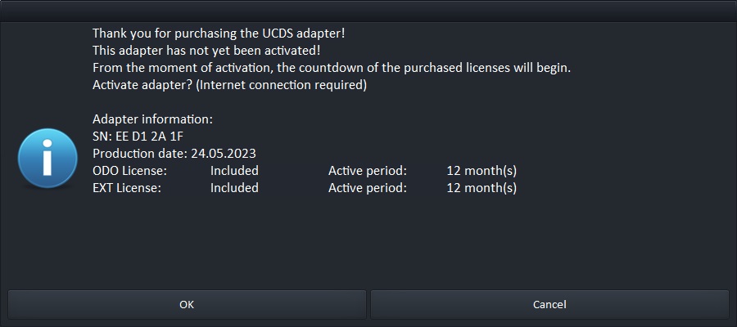Click the EXT row's 12 month(s) value

pos(482,188)
